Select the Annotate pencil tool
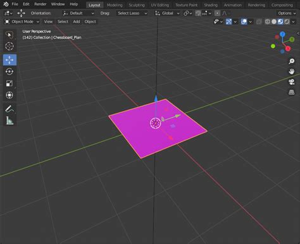 (9, 109)
